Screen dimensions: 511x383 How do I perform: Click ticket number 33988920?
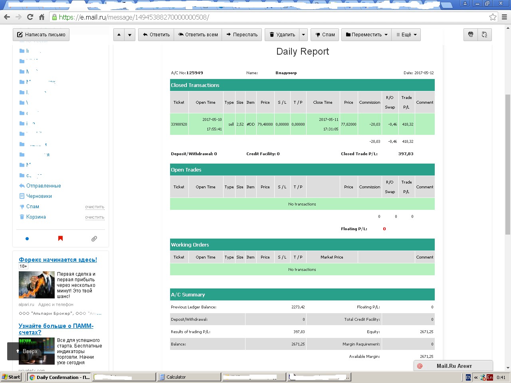click(179, 124)
